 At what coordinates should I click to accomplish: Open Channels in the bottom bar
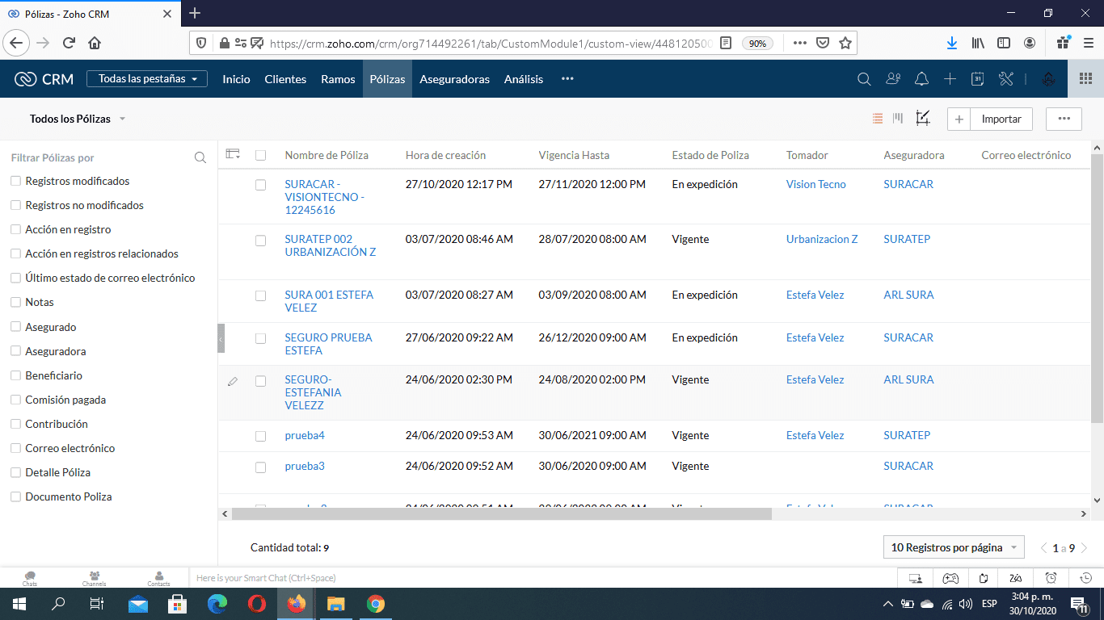coord(95,578)
